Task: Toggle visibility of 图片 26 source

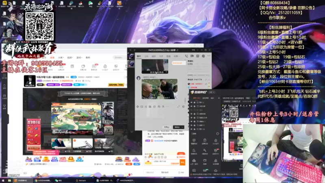Action: pyautogui.click(x=191, y=129)
